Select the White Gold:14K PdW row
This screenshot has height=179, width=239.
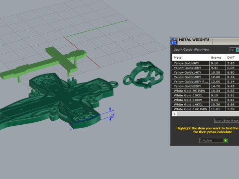(x=206, y=109)
